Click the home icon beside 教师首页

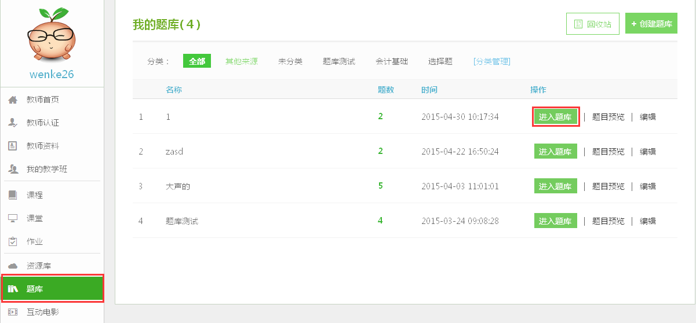[13, 100]
